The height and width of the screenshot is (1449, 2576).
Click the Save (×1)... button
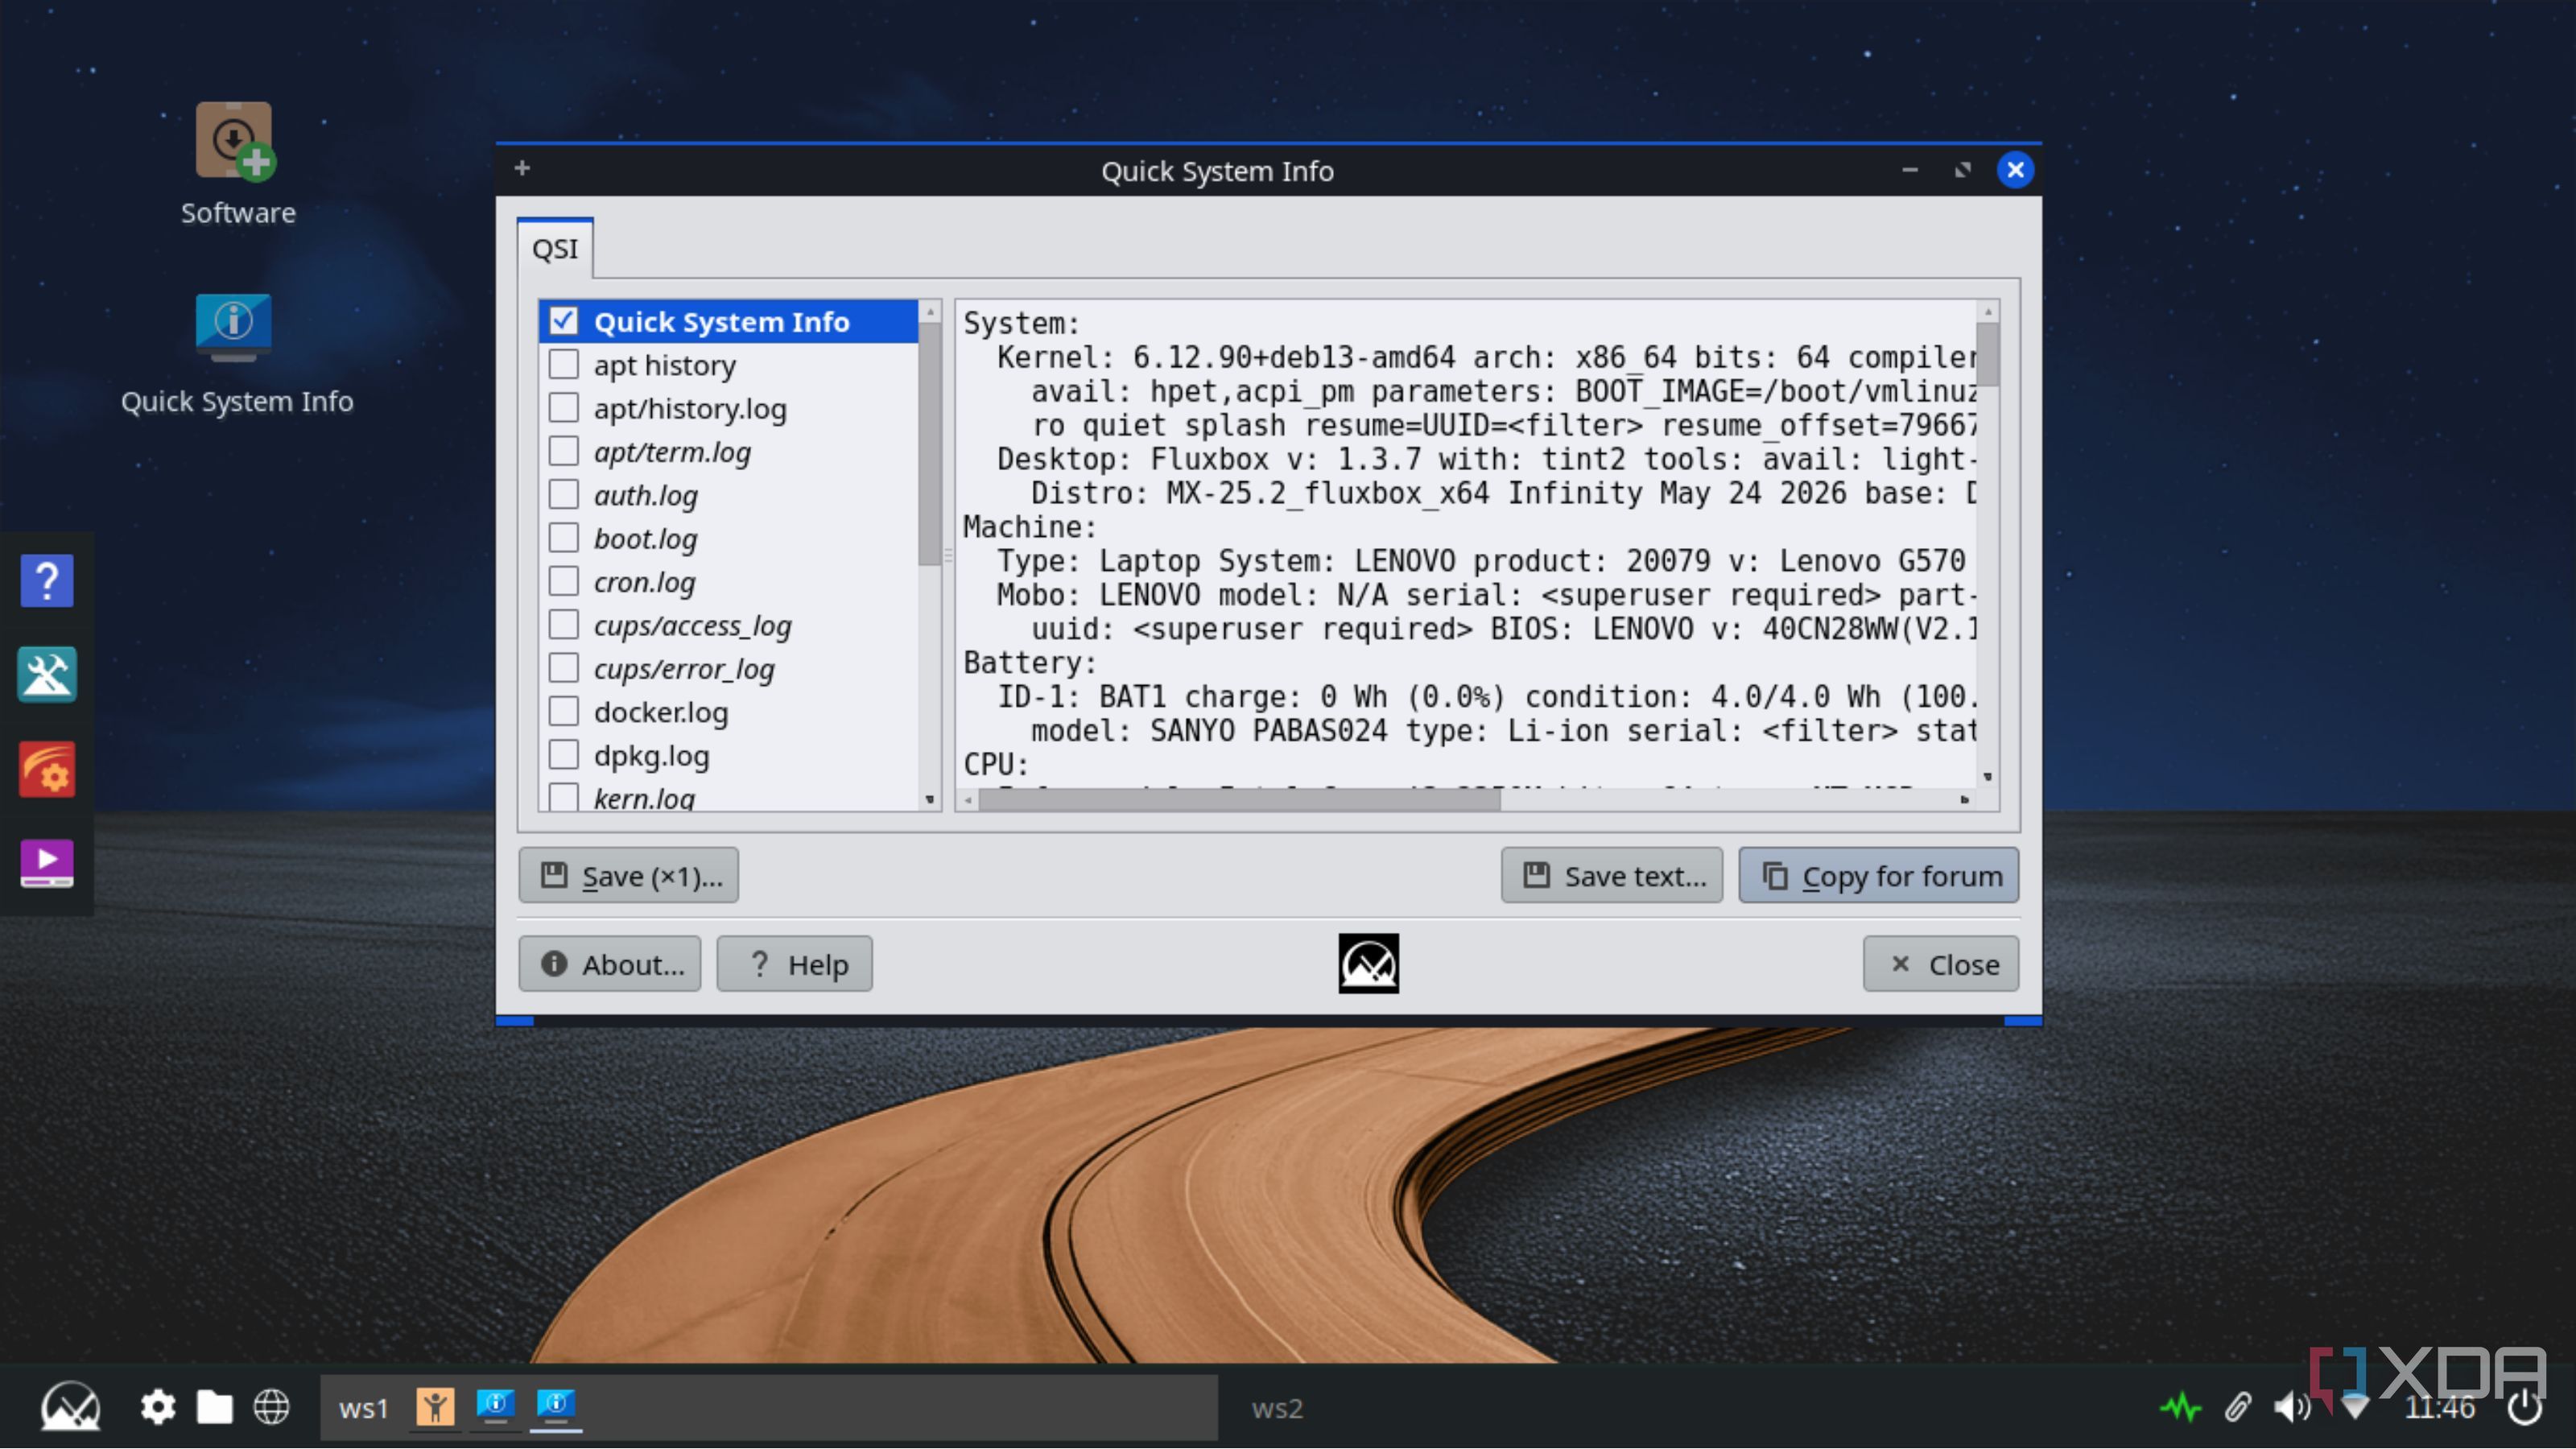[x=629, y=876]
